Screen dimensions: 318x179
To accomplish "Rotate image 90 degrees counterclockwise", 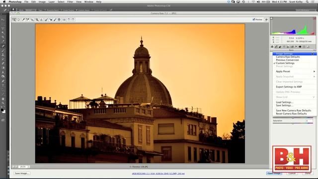I will click(x=69, y=20).
